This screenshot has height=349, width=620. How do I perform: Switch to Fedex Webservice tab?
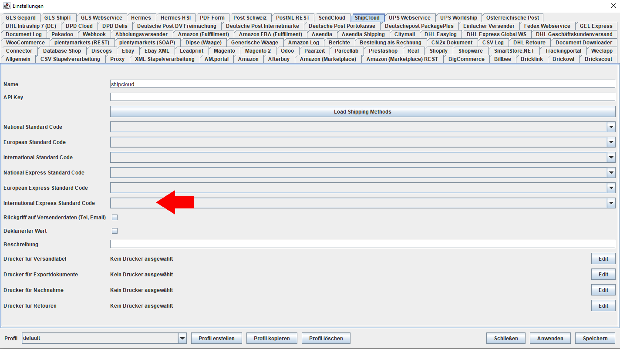tap(547, 26)
